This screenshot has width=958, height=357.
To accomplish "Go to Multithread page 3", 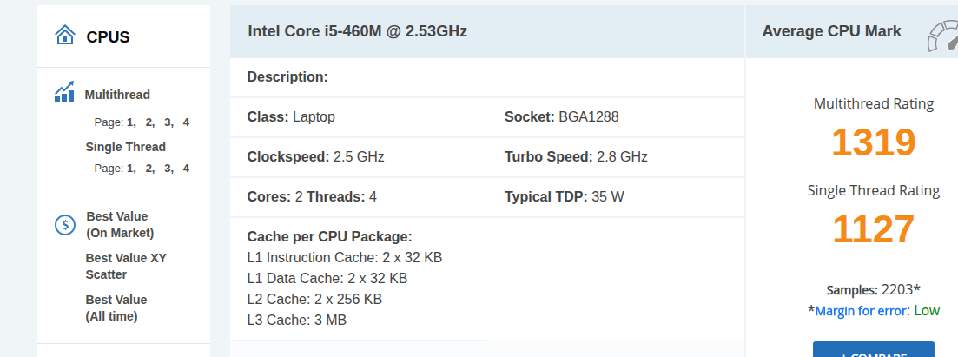I will tap(168, 122).
